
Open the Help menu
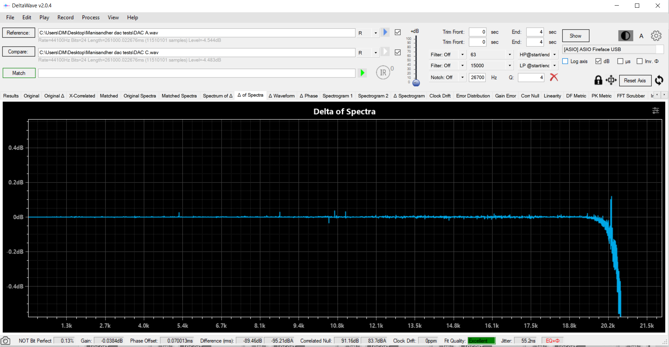pyautogui.click(x=132, y=18)
